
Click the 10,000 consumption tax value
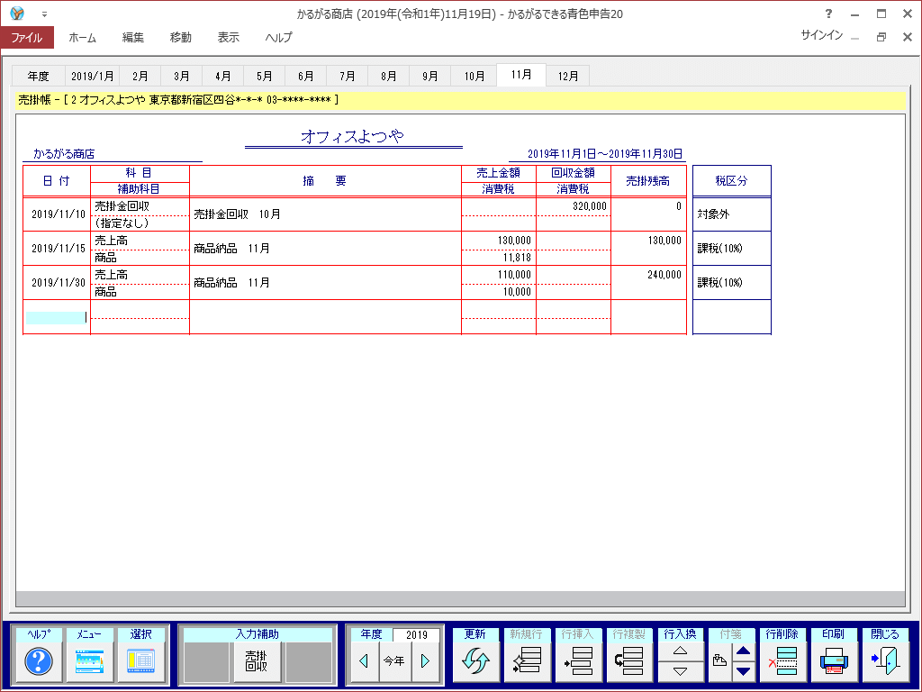pyautogui.click(x=517, y=292)
